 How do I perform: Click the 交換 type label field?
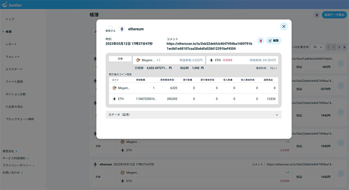tap(120, 59)
